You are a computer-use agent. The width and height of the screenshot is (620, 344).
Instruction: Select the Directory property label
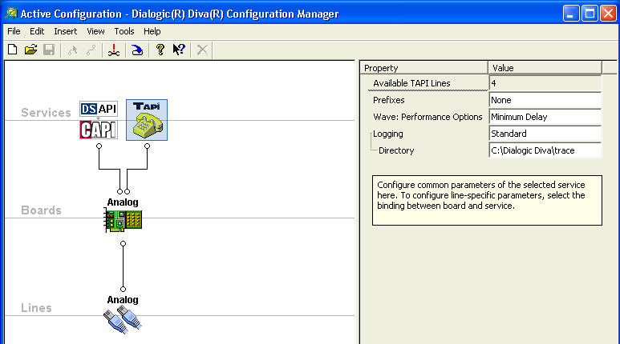(x=396, y=150)
